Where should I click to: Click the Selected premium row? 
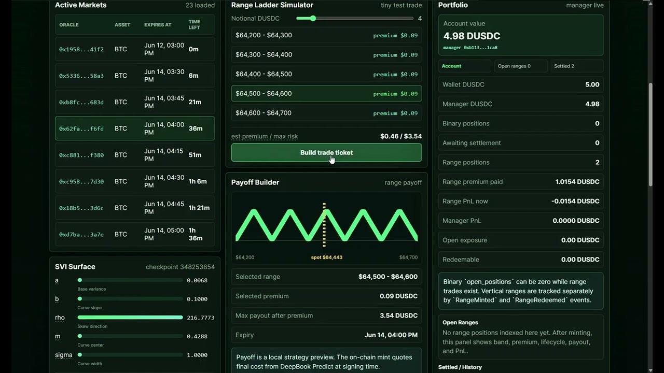[x=326, y=296]
